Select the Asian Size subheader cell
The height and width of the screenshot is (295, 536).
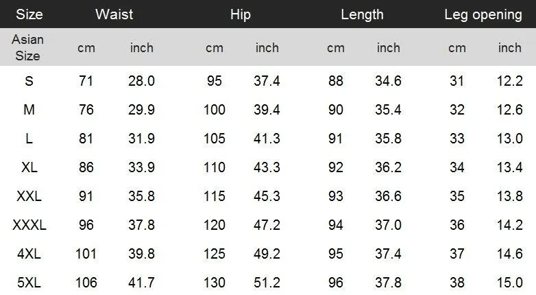pyautogui.click(x=27, y=47)
